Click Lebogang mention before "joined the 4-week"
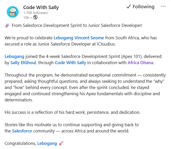 pyautogui.click(x=14, y=56)
